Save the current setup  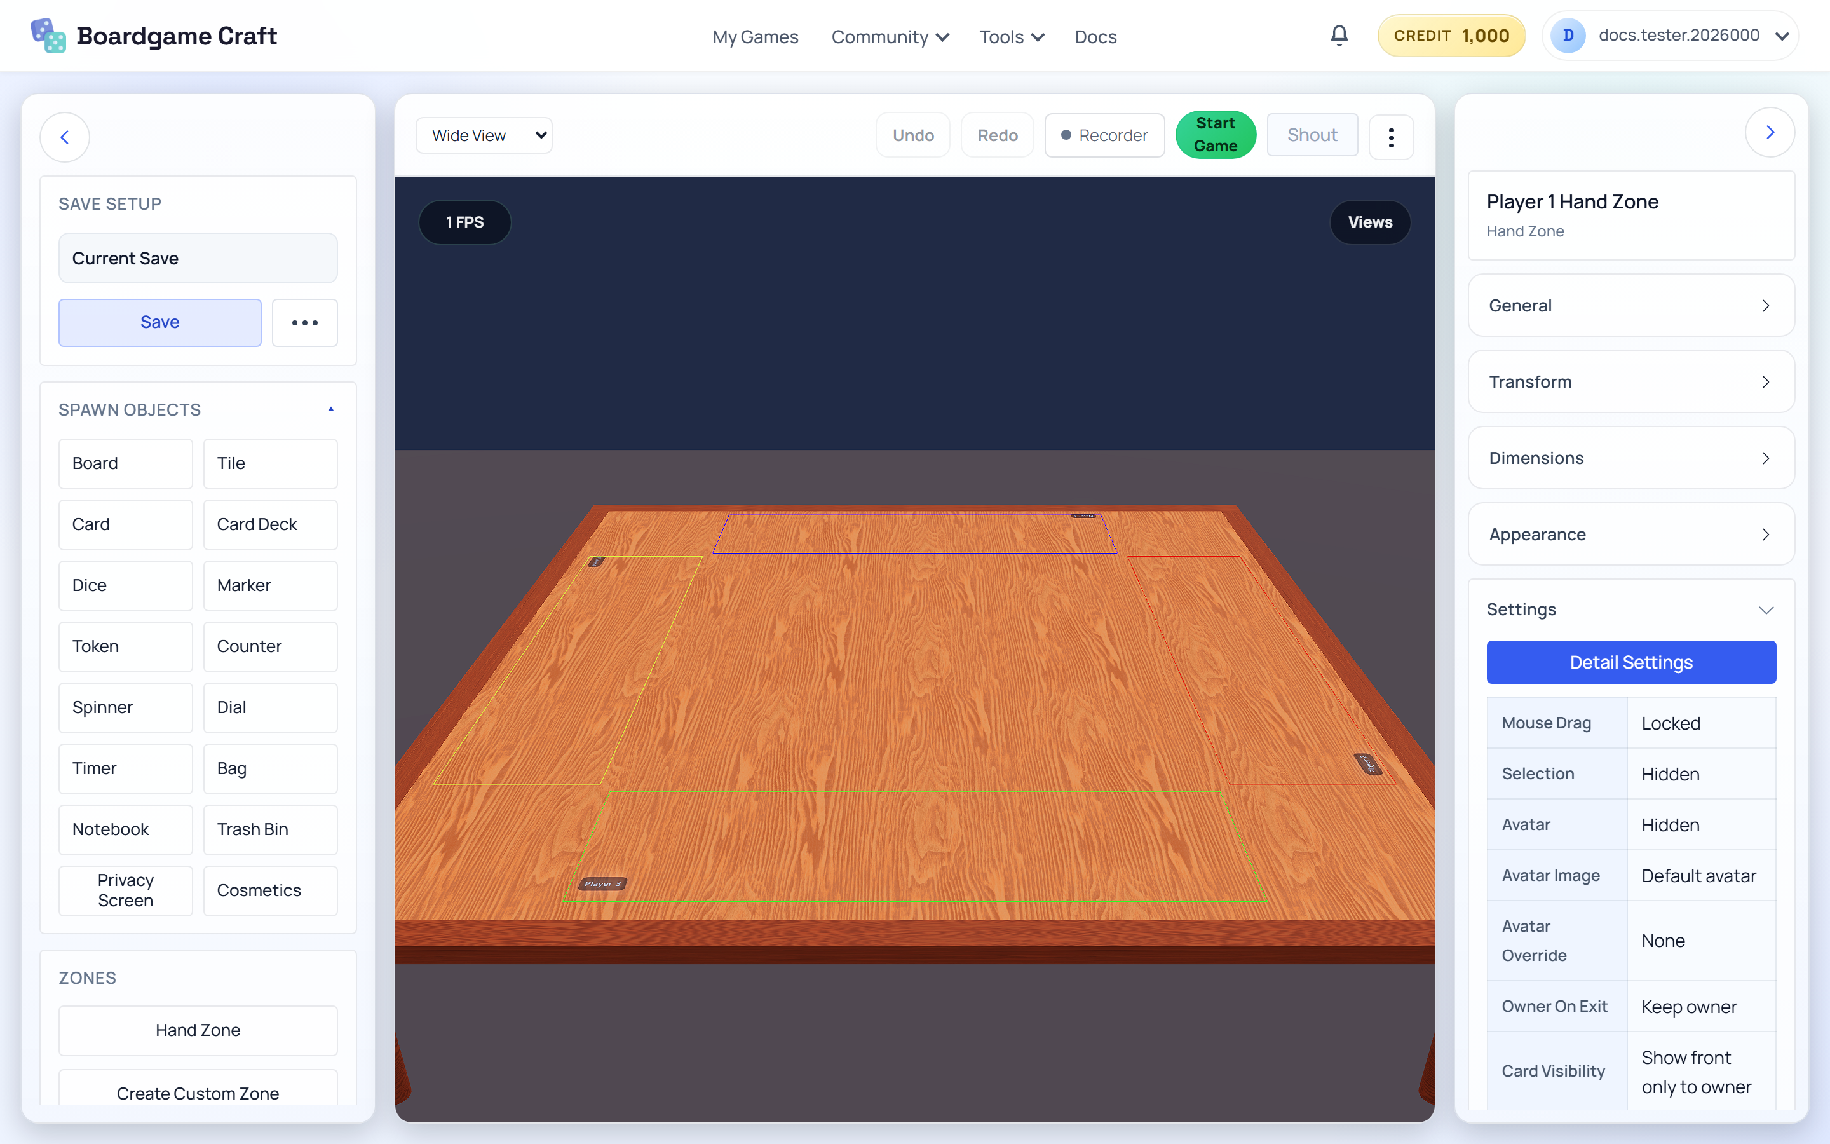click(160, 322)
